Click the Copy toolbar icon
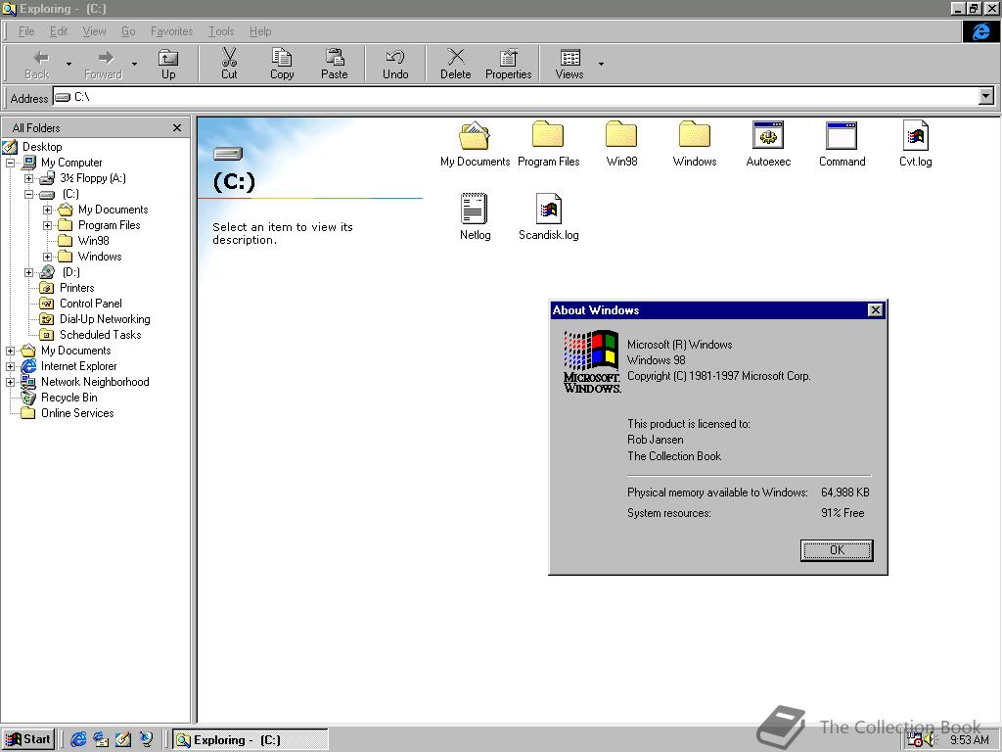This screenshot has width=1002, height=752. click(x=281, y=57)
